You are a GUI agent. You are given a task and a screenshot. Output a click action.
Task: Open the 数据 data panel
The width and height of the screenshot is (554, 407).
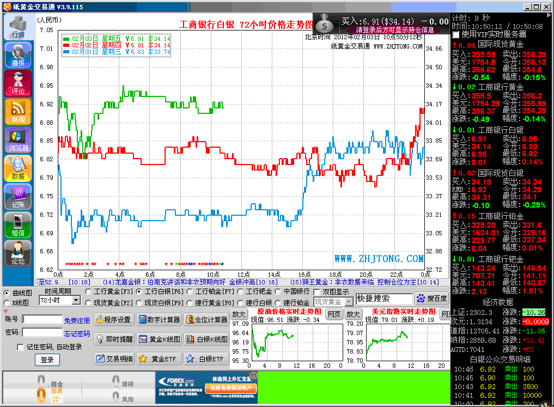pyautogui.click(x=18, y=168)
